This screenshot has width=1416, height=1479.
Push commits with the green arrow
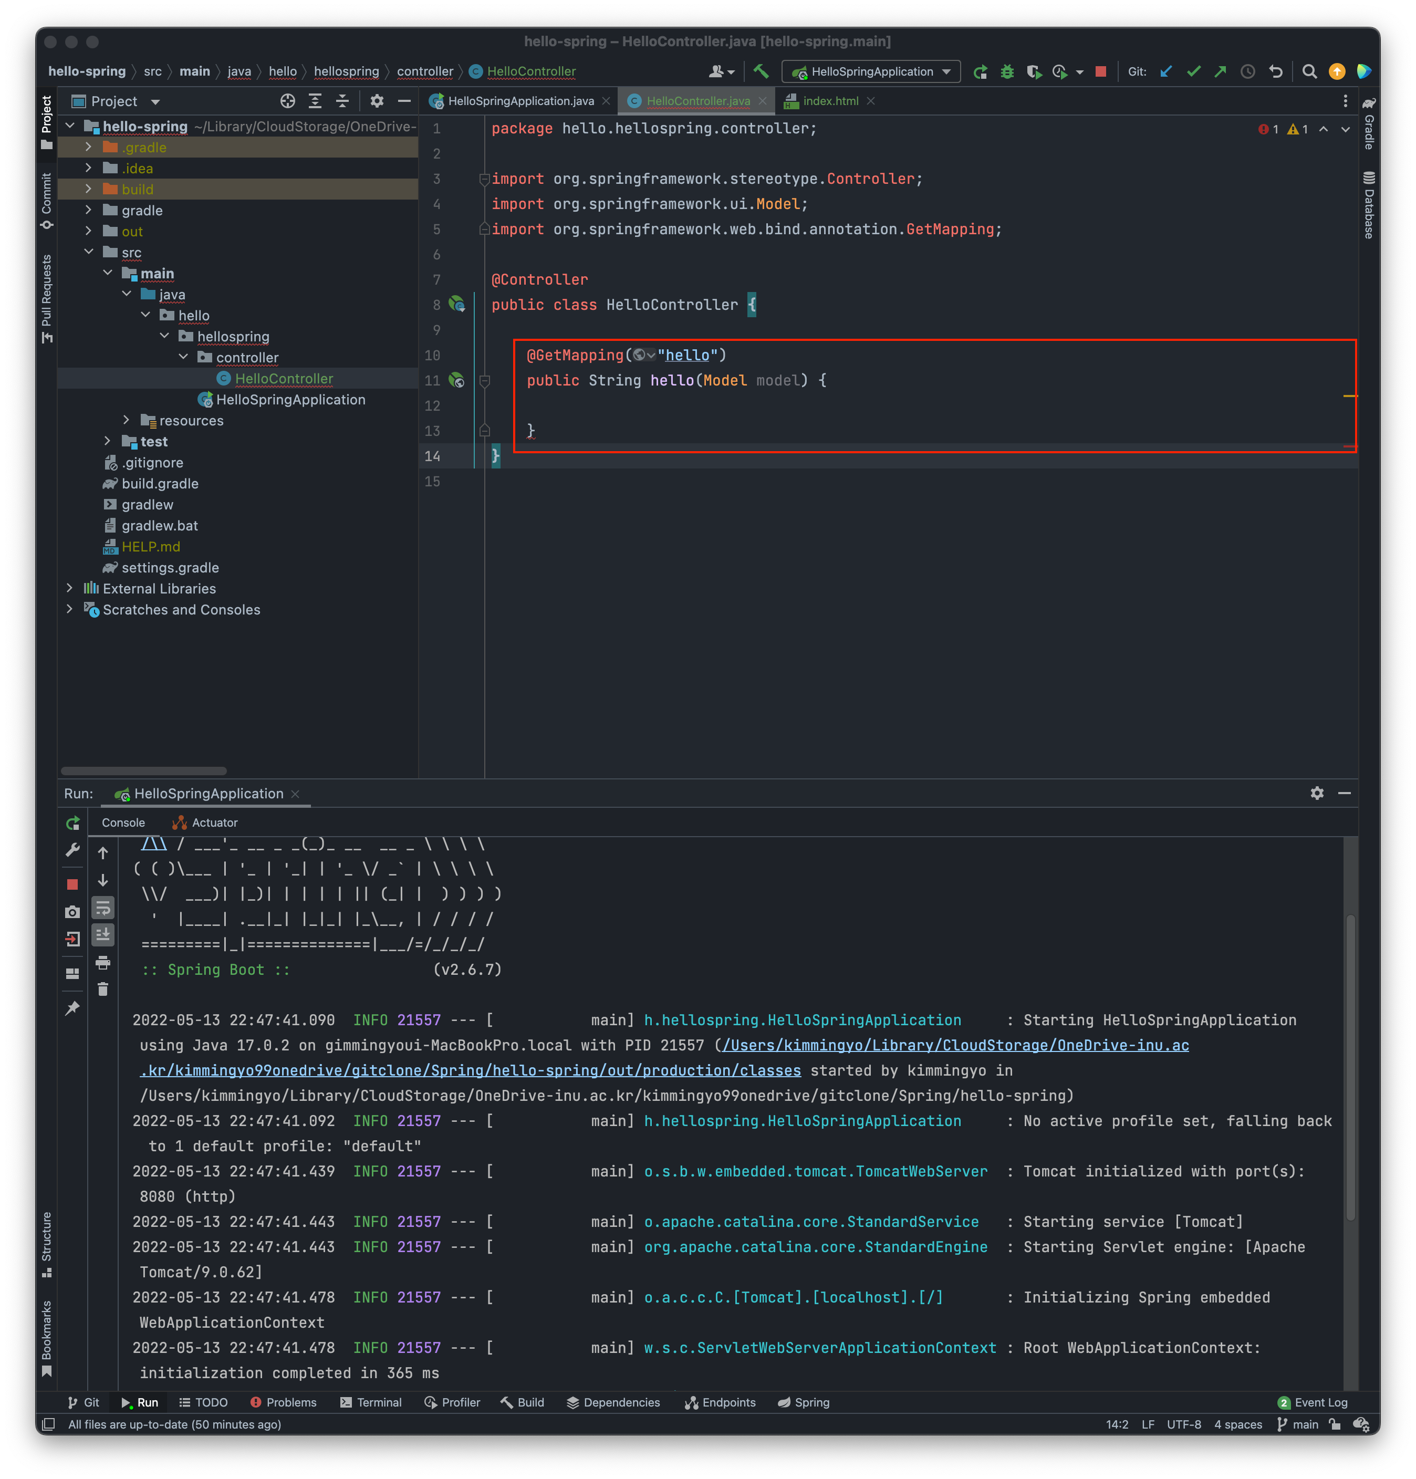1221,71
